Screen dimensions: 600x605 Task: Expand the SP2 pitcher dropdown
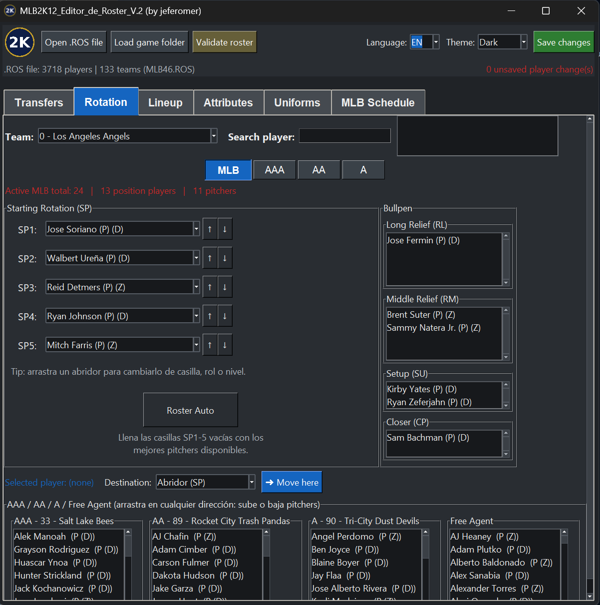pyautogui.click(x=196, y=258)
